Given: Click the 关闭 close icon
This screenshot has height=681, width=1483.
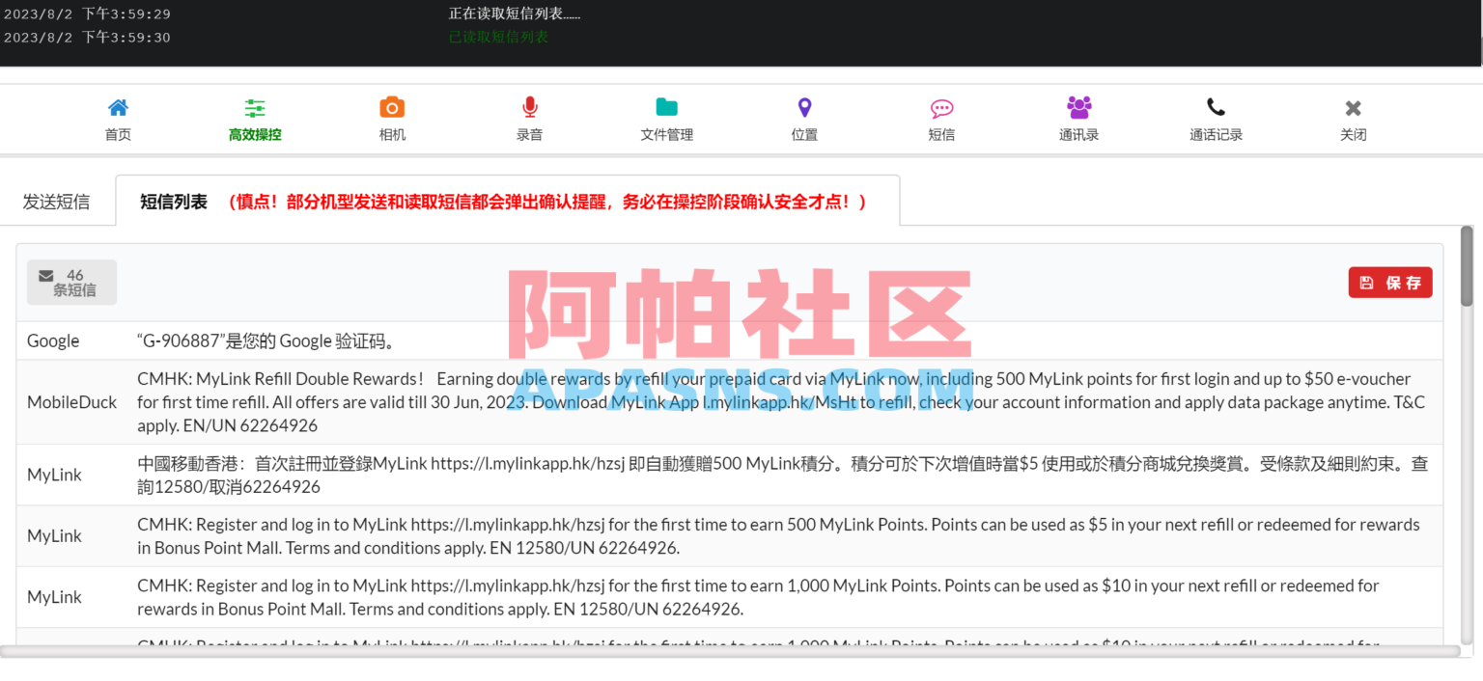Looking at the screenshot, I should [1353, 116].
